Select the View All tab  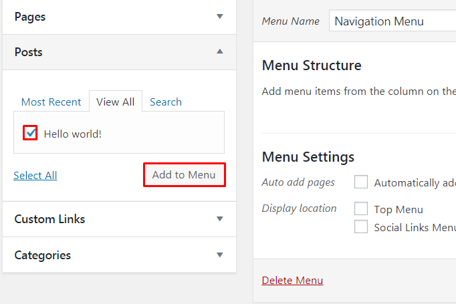116,102
